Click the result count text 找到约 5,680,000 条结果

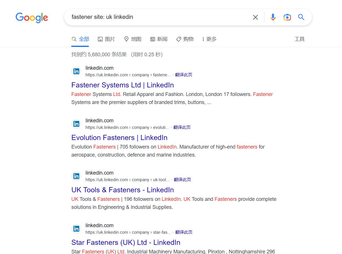pos(99,54)
